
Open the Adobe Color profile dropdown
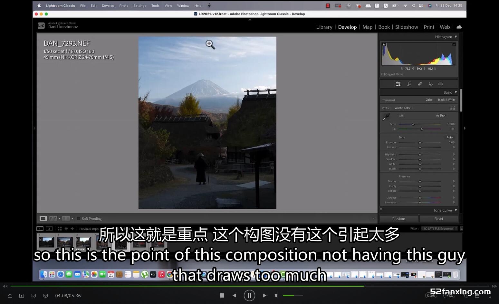coord(404,108)
